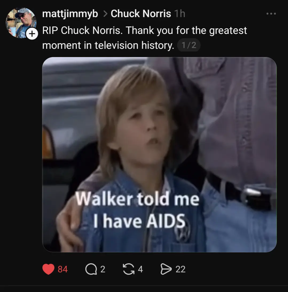Click the 1/2 thread counter badge
Image resolution: width=288 pixels, height=292 pixels.
(189, 45)
